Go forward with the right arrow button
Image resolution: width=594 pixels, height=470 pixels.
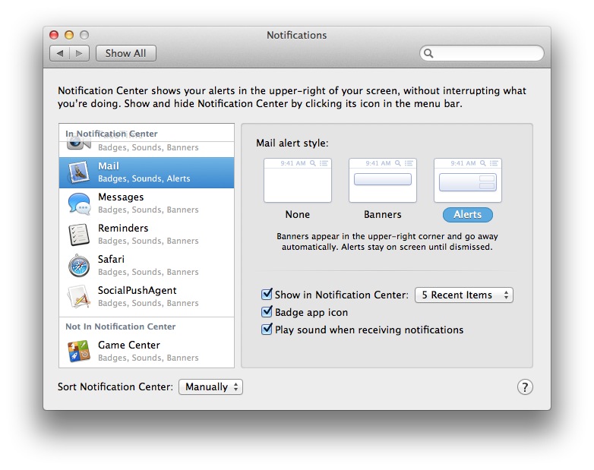pyautogui.click(x=80, y=53)
